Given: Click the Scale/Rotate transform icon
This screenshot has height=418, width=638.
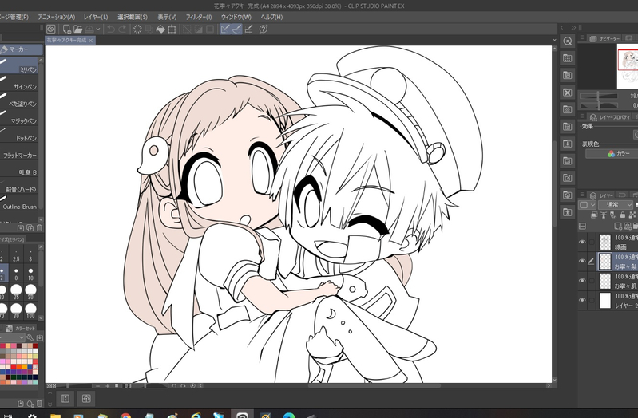Looking at the screenshot, I should coord(172,29).
